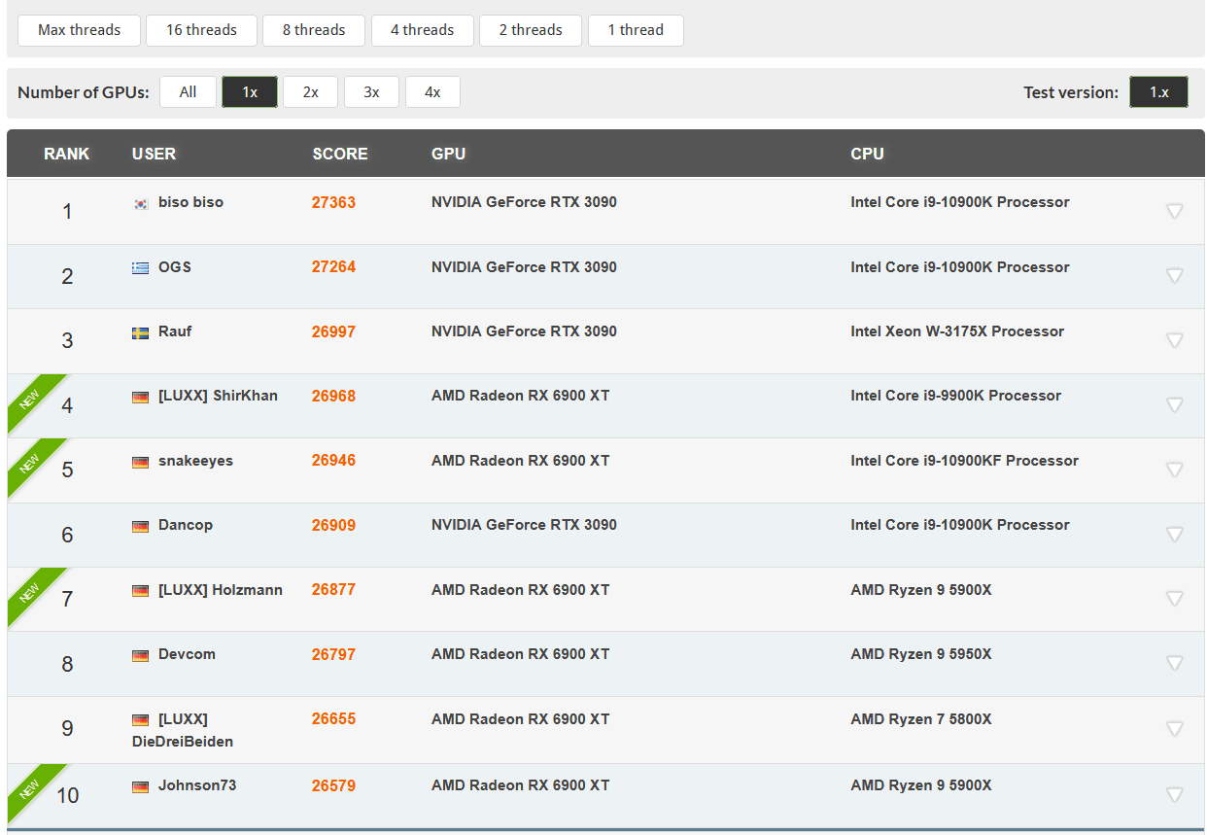Click Intel Xeon W-3175X Processor text
The image size is (1207, 835).
[957, 331]
